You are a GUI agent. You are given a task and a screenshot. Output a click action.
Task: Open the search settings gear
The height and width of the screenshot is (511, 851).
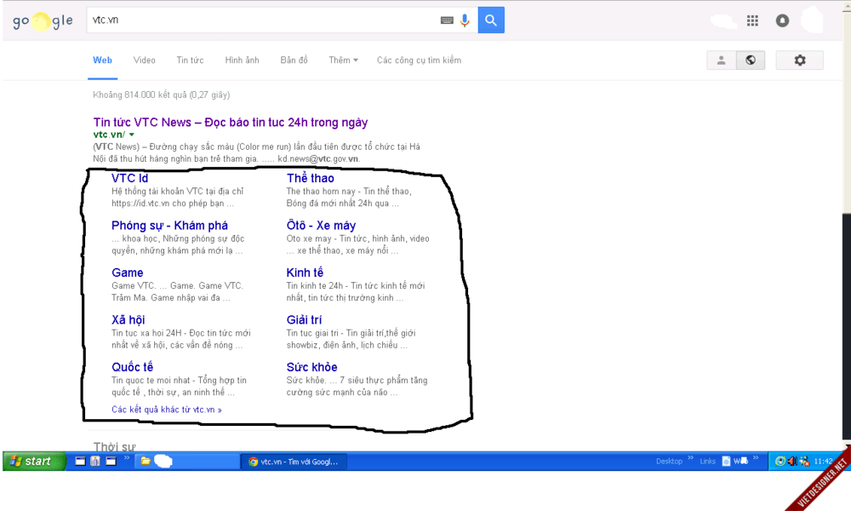pyautogui.click(x=799, y=60)
